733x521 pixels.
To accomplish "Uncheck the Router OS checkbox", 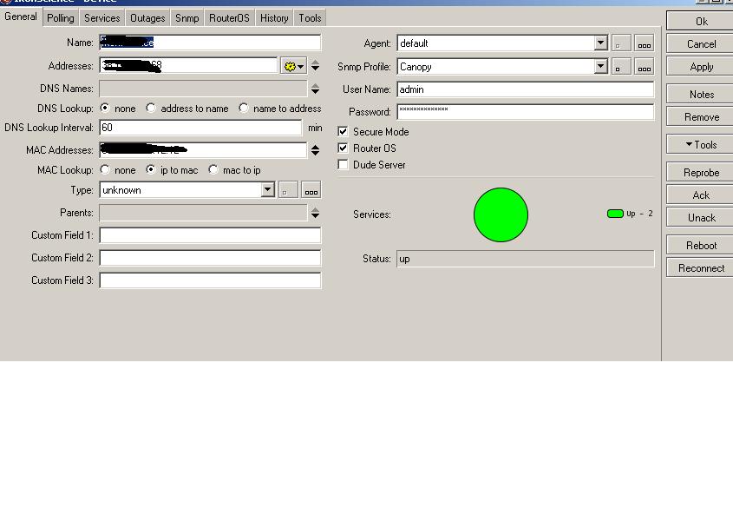I will click(343, 148).
